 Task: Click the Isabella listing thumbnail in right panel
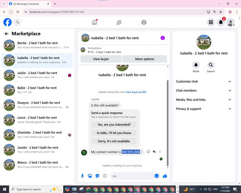tap(204, 42)
